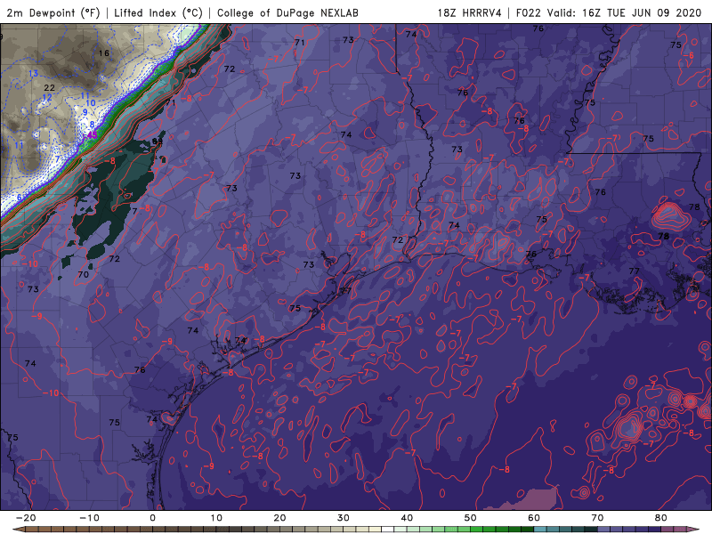Click the "80" color scale label
This screenshot has width=712, height=534.
[661, 518]
